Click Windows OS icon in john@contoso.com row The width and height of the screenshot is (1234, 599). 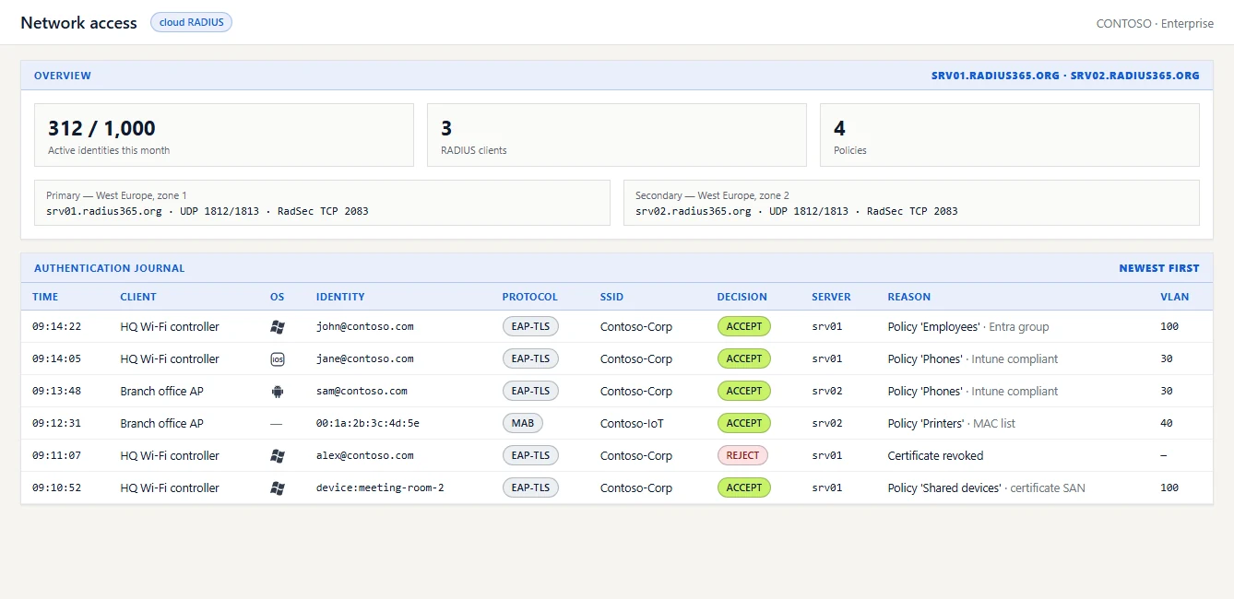coord(278,326)
